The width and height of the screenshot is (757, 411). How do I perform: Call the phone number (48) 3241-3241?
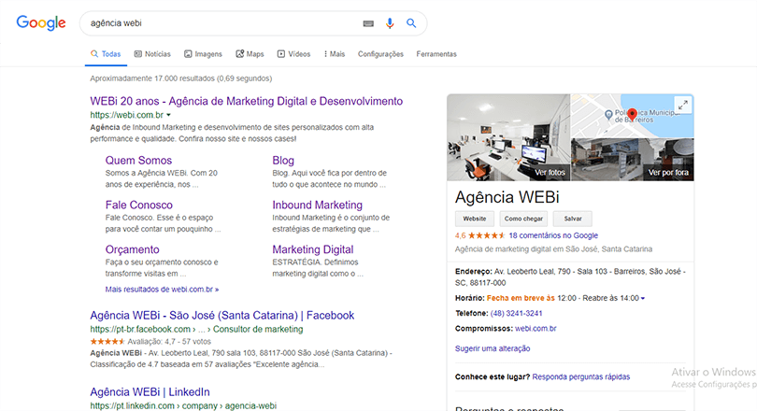pyautogui.click(x=516, y=314)
